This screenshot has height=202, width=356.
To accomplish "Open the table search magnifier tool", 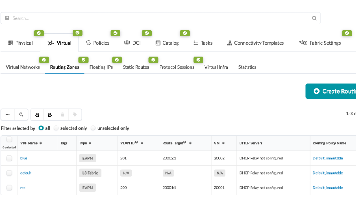I will 21,115.
